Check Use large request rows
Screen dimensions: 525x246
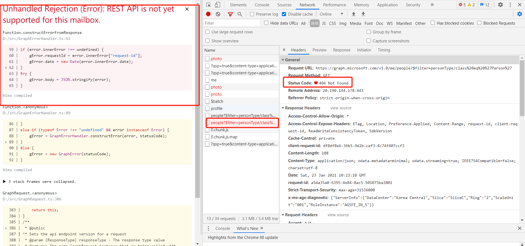207,32
